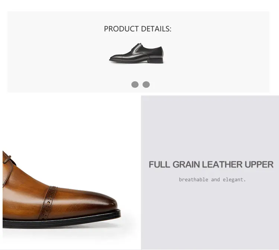279x250 pixels.
Task: Click empty space below the breathable and elegant caption
Action: (210, 215)
